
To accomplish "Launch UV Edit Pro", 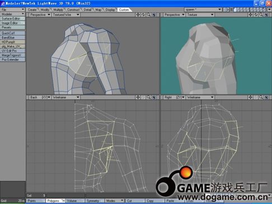I will 12,51.
